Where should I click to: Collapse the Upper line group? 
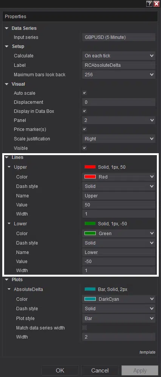9,167
